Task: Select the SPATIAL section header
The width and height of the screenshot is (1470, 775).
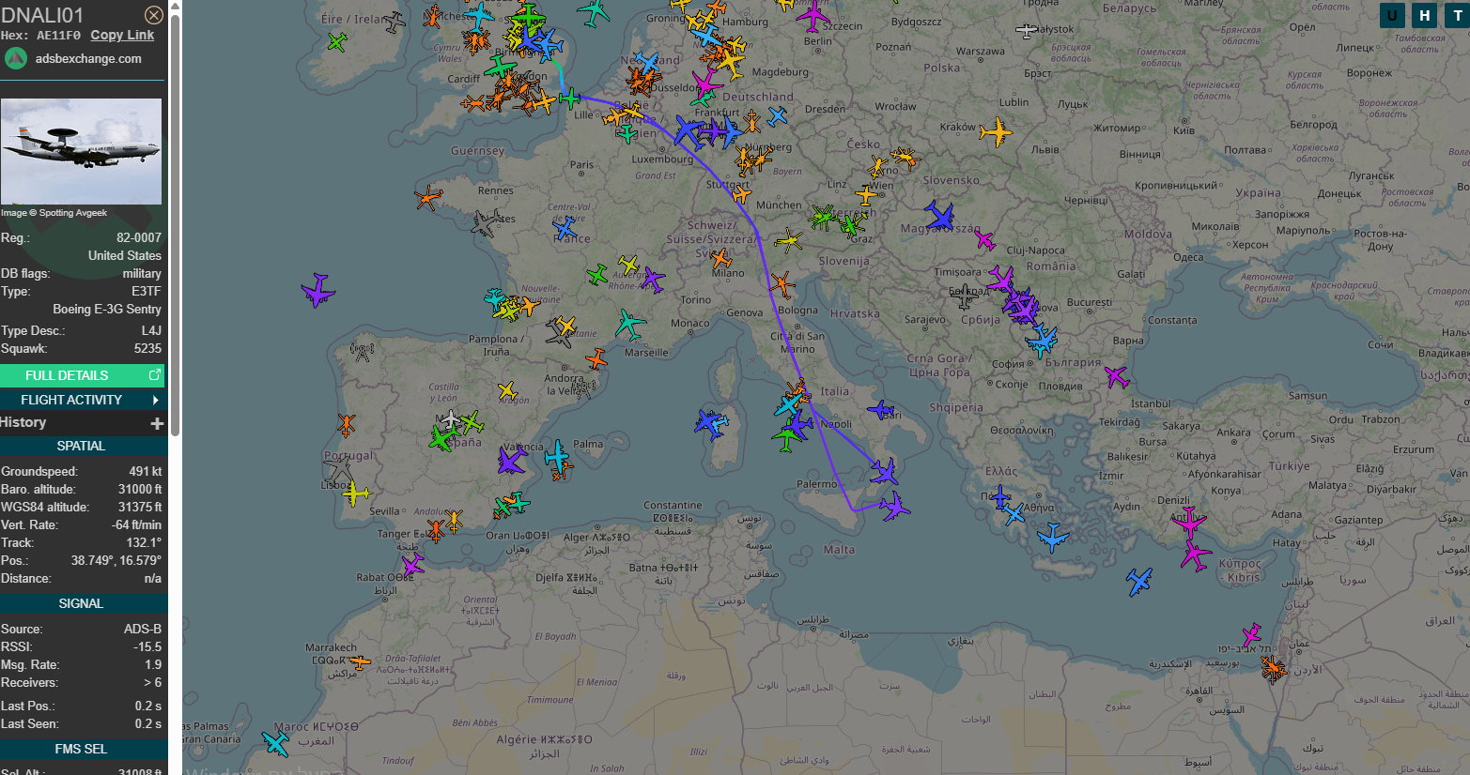Action: click(x=82, y=446)
